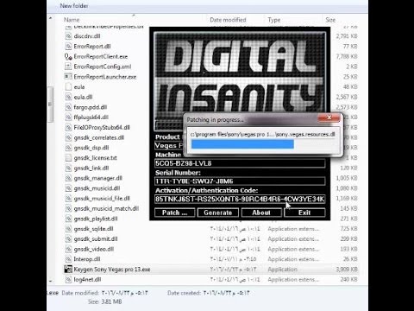414x311 pixels.
Task: Click the gnsdk_musicid_match.dll file icon
Action: point(68,208)
